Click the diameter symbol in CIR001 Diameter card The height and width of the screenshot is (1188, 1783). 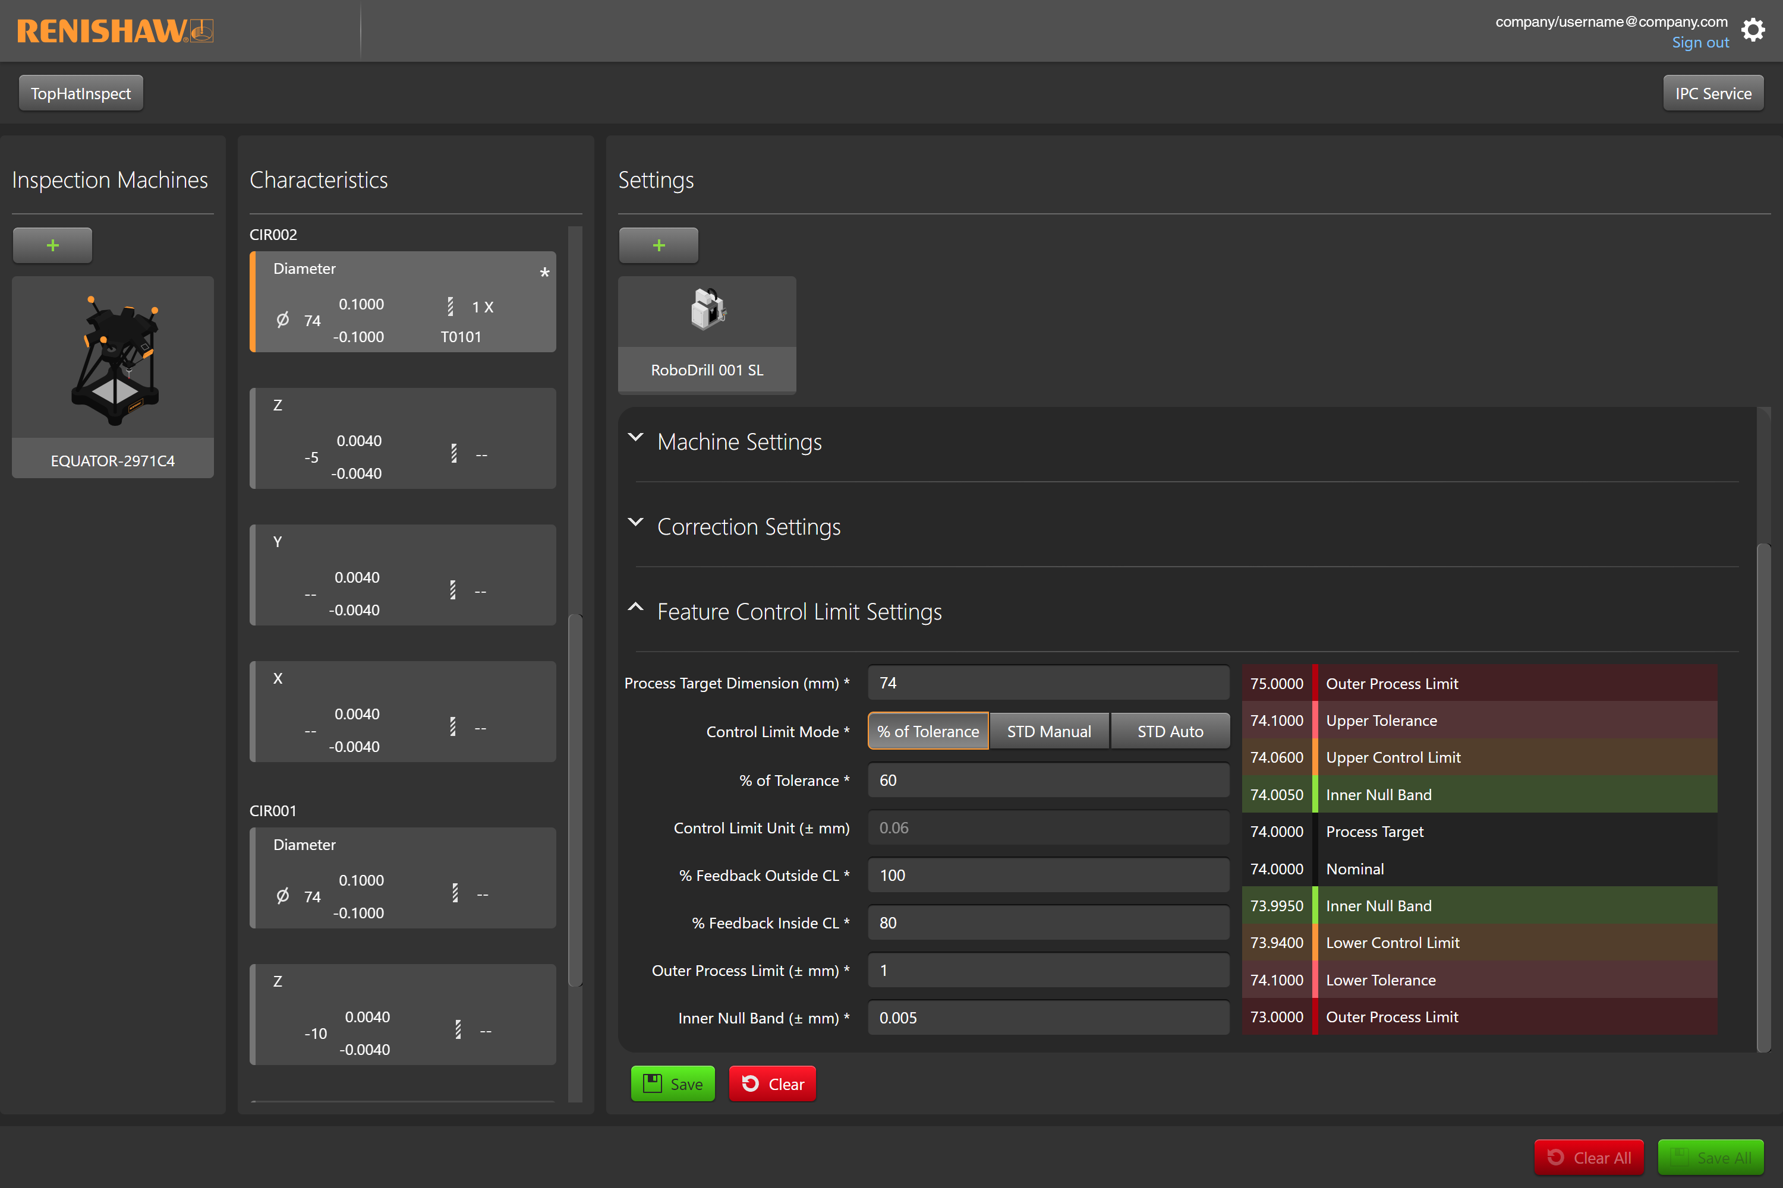click(283, 896)
